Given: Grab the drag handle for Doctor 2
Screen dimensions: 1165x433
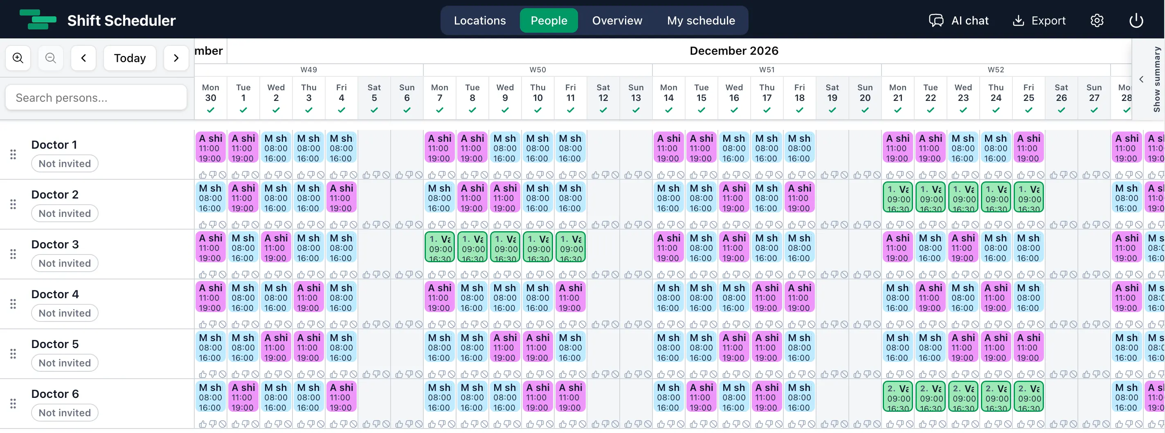Looking at the screenshot, I should click(x=13, y=204).
